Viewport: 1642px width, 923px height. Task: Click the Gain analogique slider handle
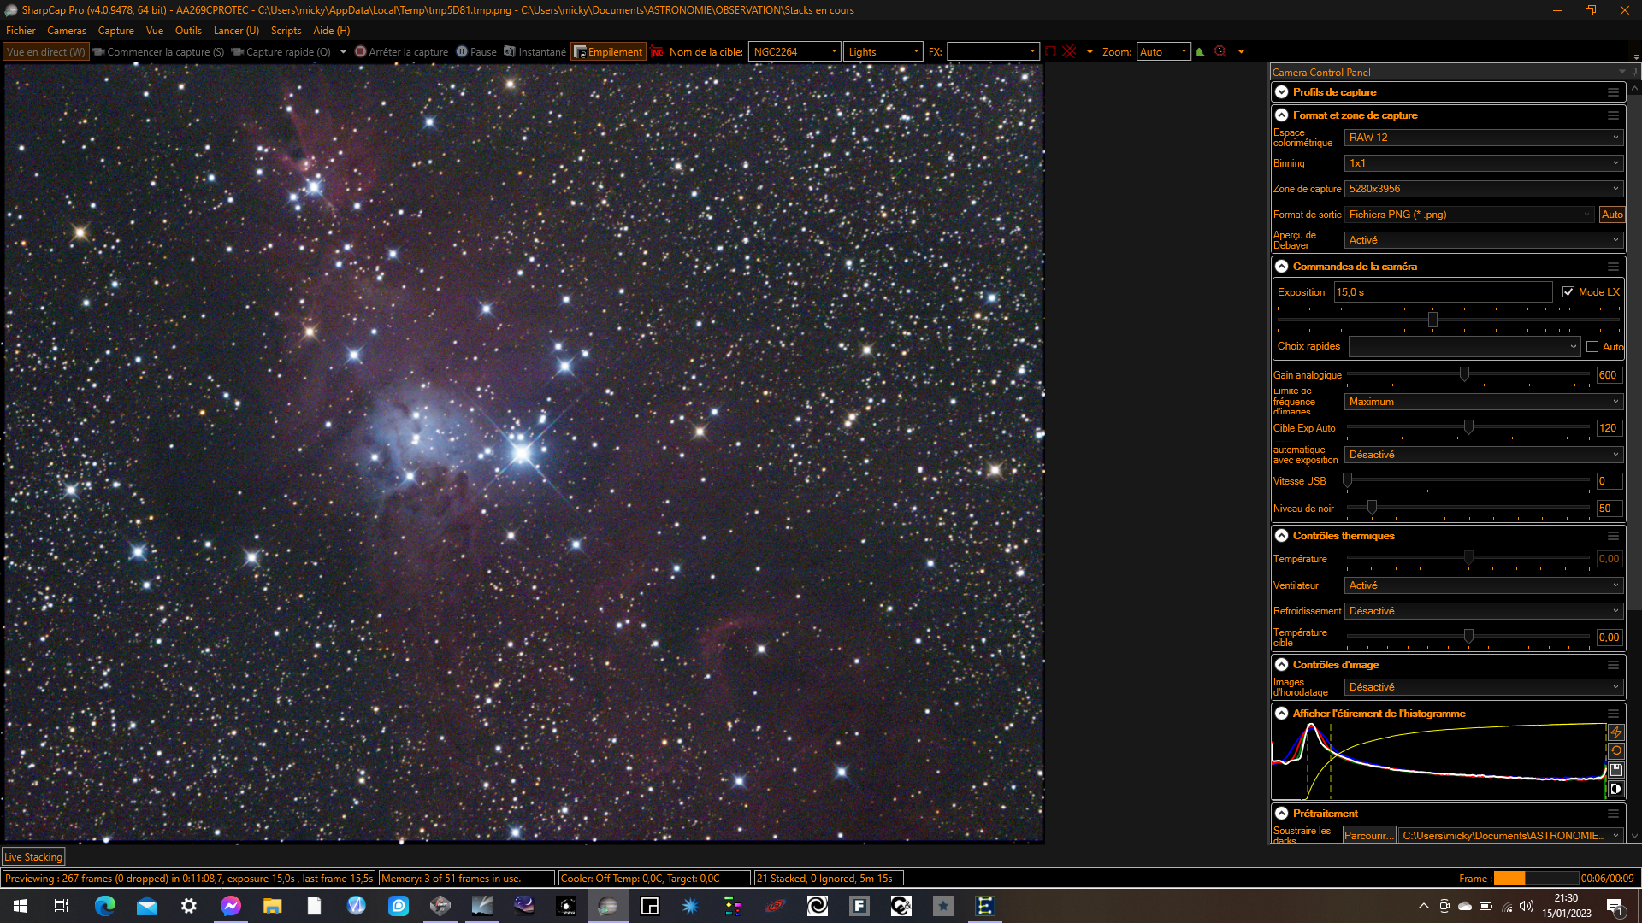[1464, 374]
